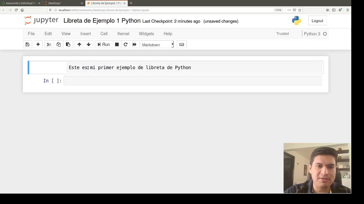Click the browser address bar URL
This screenshot has width=364, height=204.
(x=104, y=10)
